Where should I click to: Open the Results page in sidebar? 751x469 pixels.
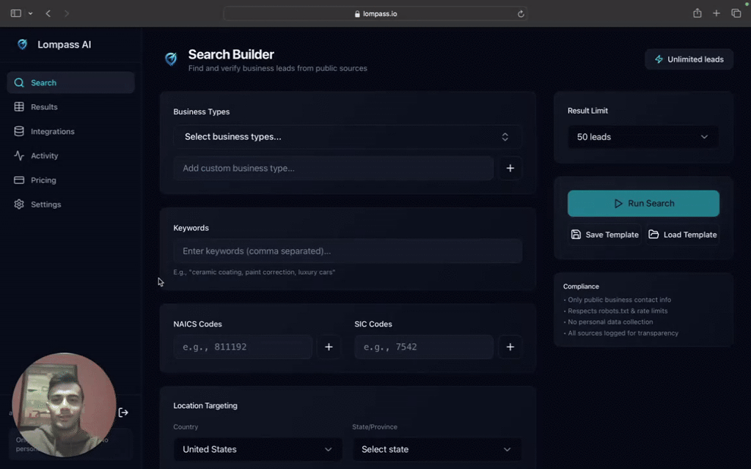[70, 107]
